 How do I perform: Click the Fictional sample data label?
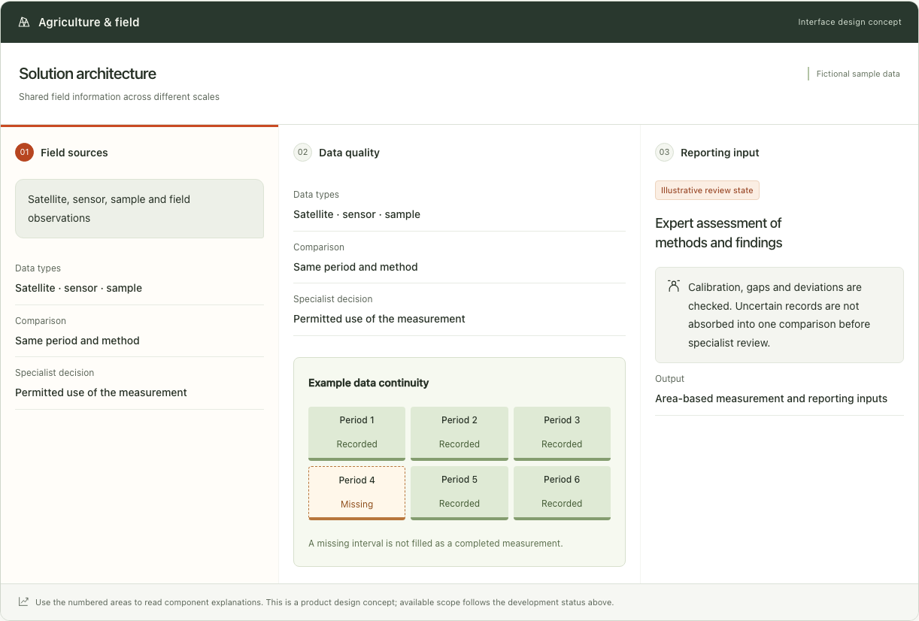858,74
